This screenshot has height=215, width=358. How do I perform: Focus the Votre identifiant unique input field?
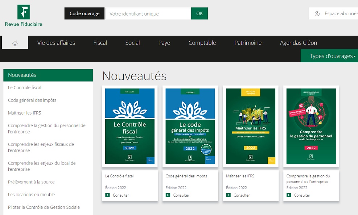(x=148, y=13)
